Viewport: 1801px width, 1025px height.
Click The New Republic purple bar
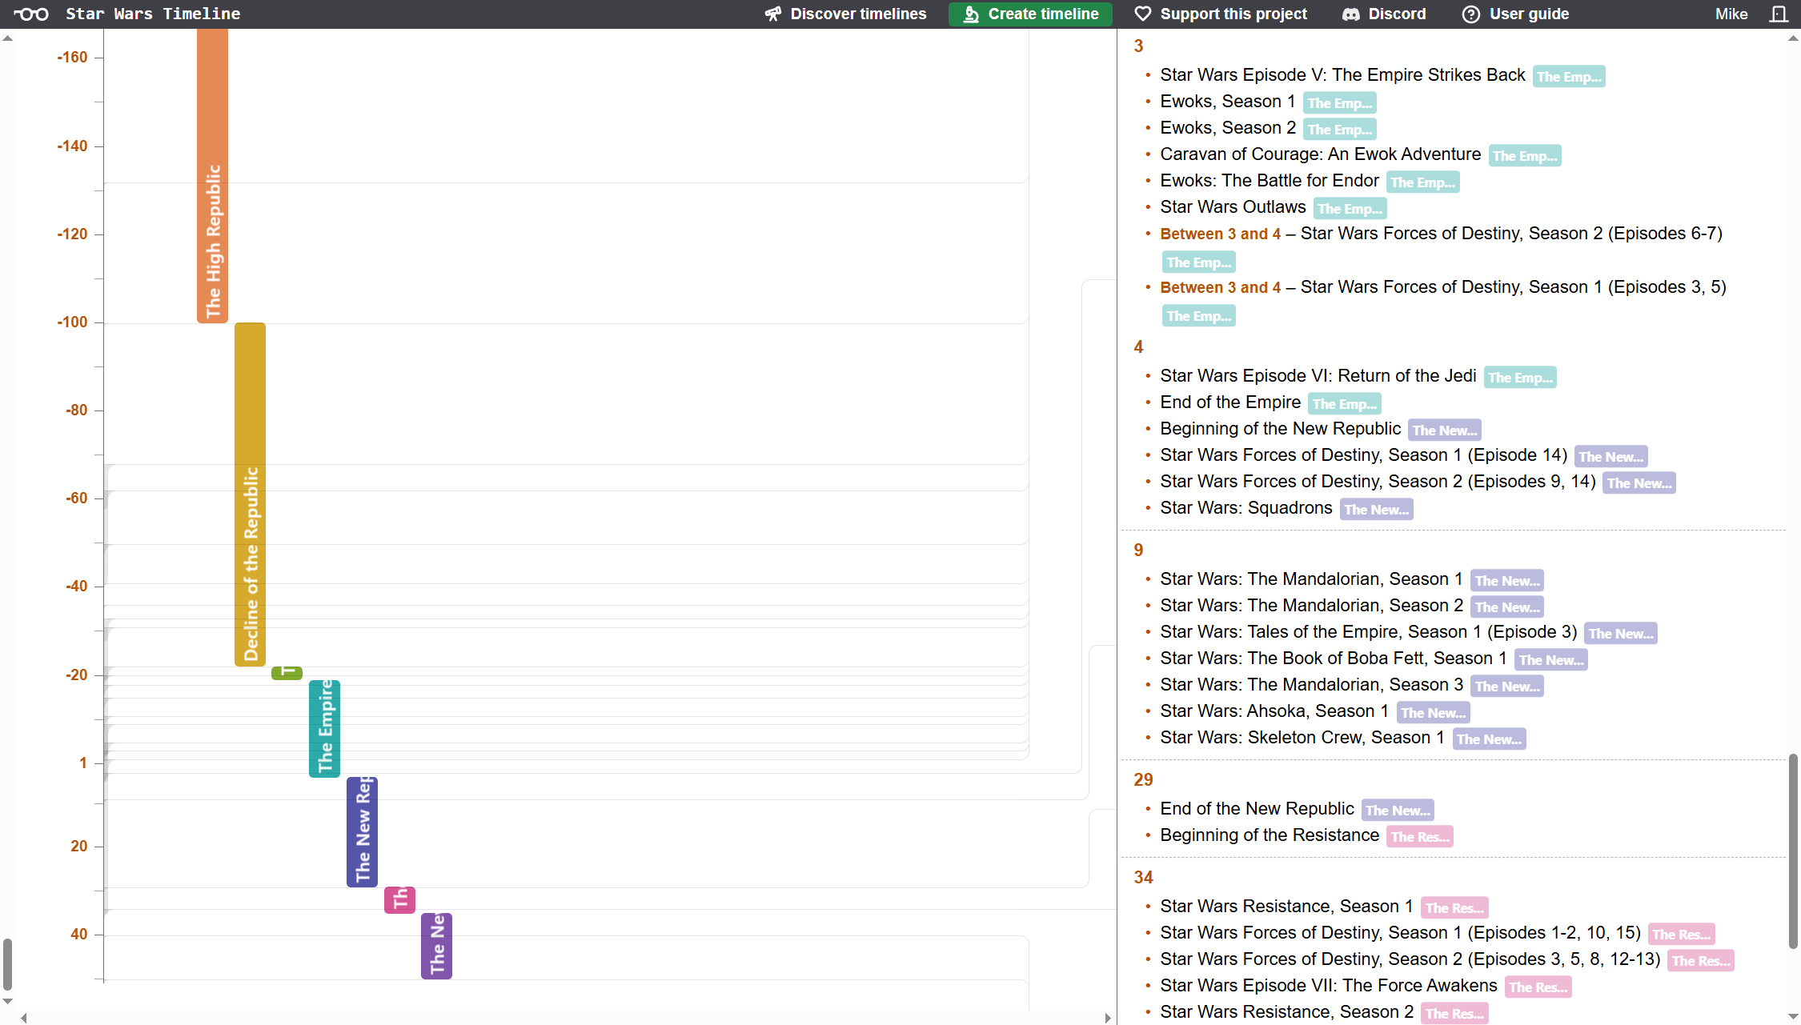pyautogui.click(x=362, y=831)
